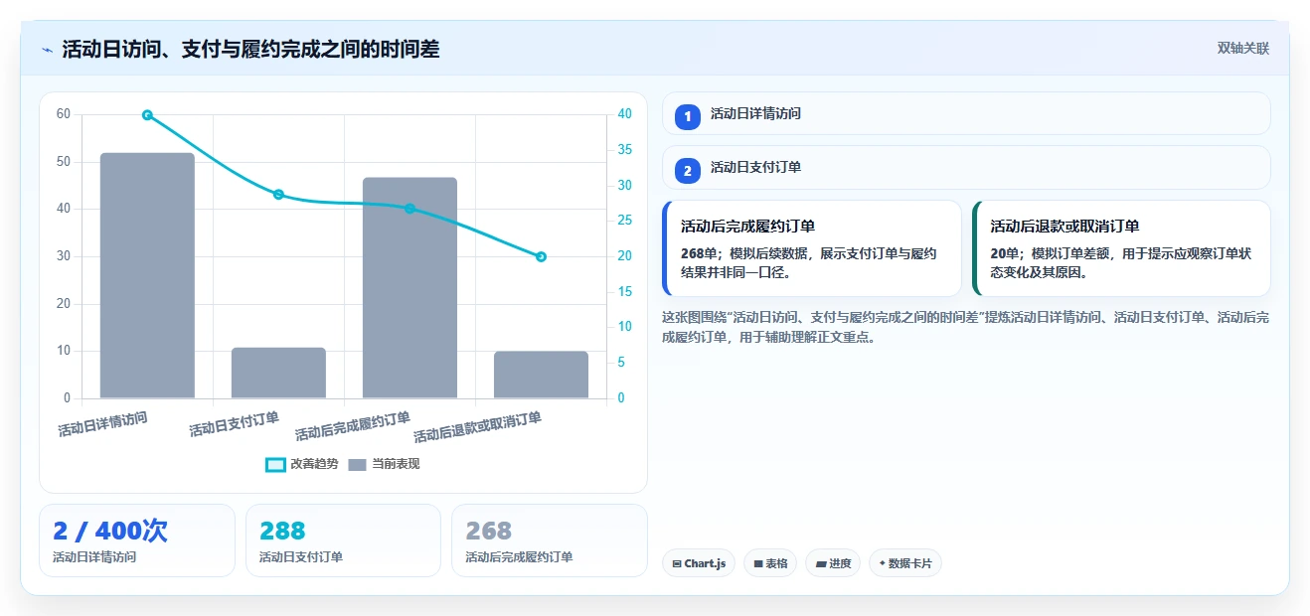Click the lightning icon beside the title
This screenshot has height=616, width=1310.
tap(48, 50)
